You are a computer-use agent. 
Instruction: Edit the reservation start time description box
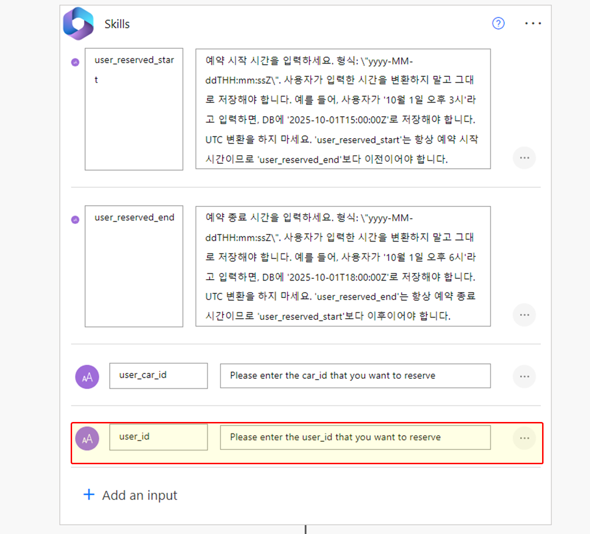click(343, 109)
